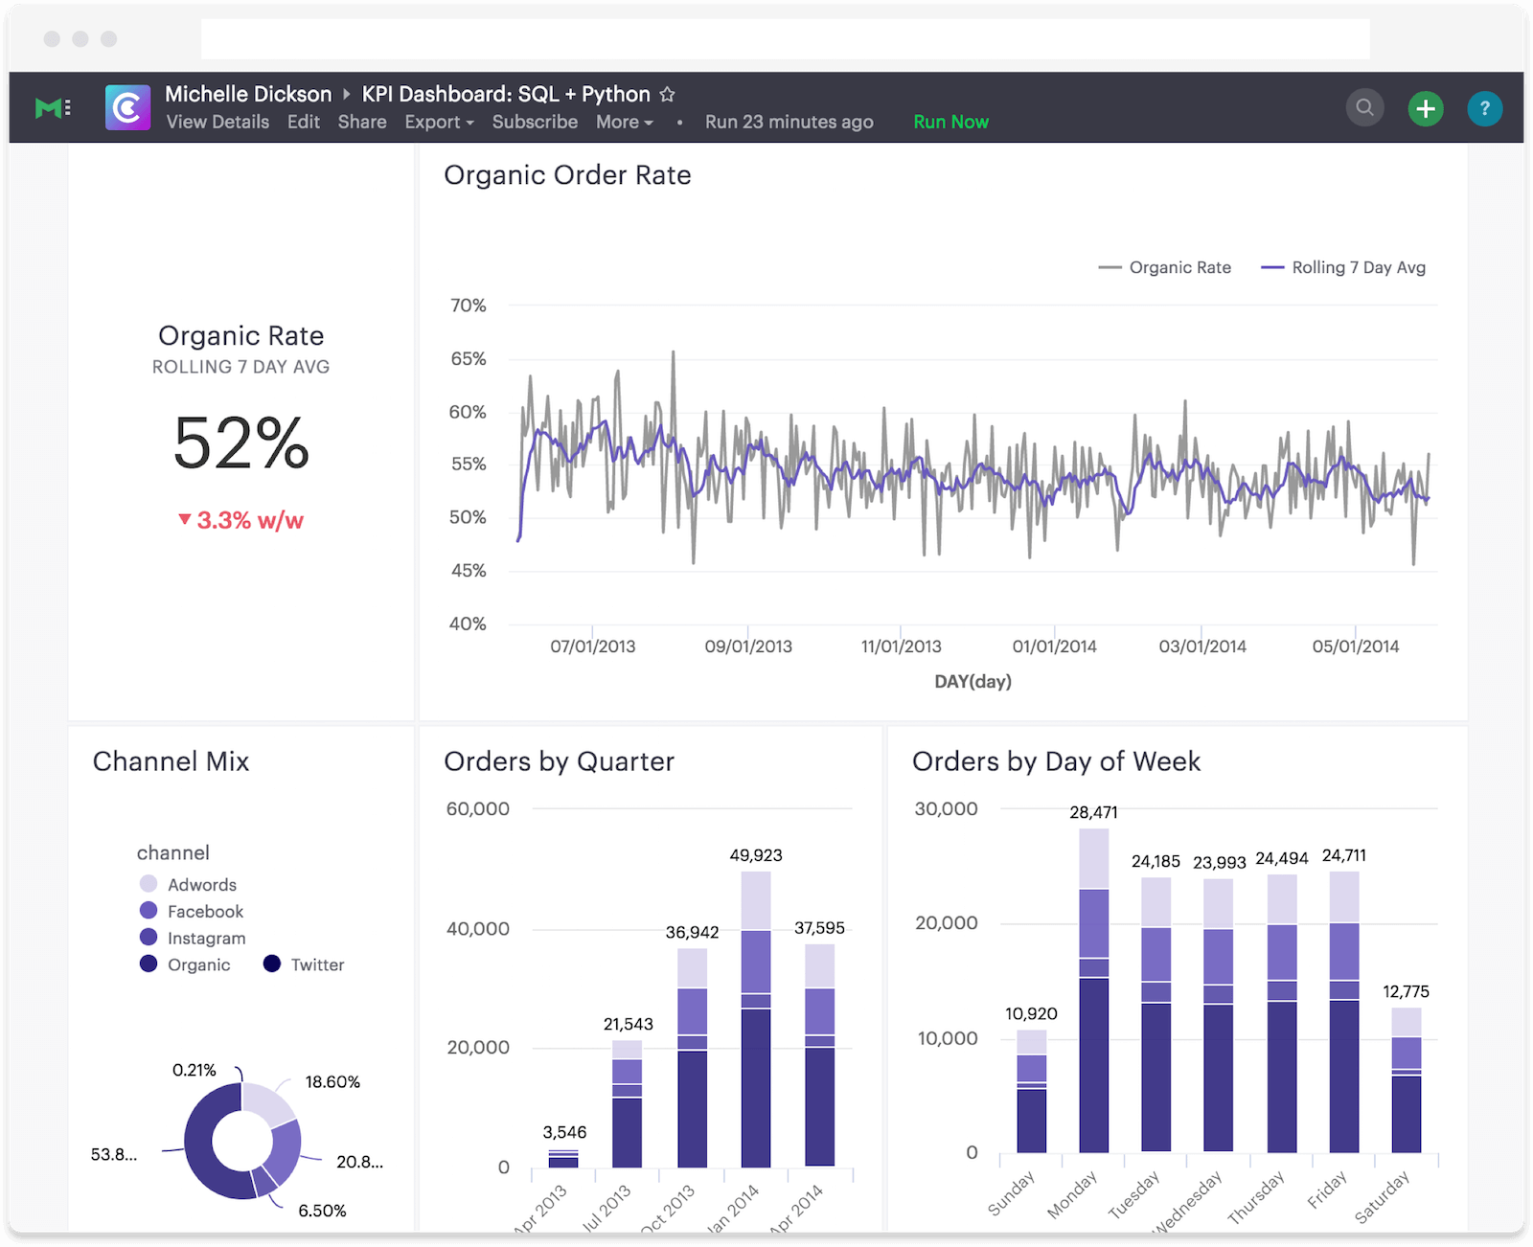1533x1247 pixels.
Task: Open search via the magnifier icon
Action: (x=1364, y=107)
